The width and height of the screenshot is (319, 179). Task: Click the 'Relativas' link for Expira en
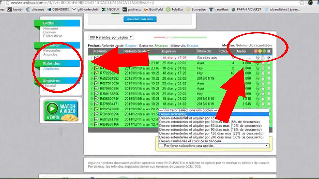pos(161,45)
